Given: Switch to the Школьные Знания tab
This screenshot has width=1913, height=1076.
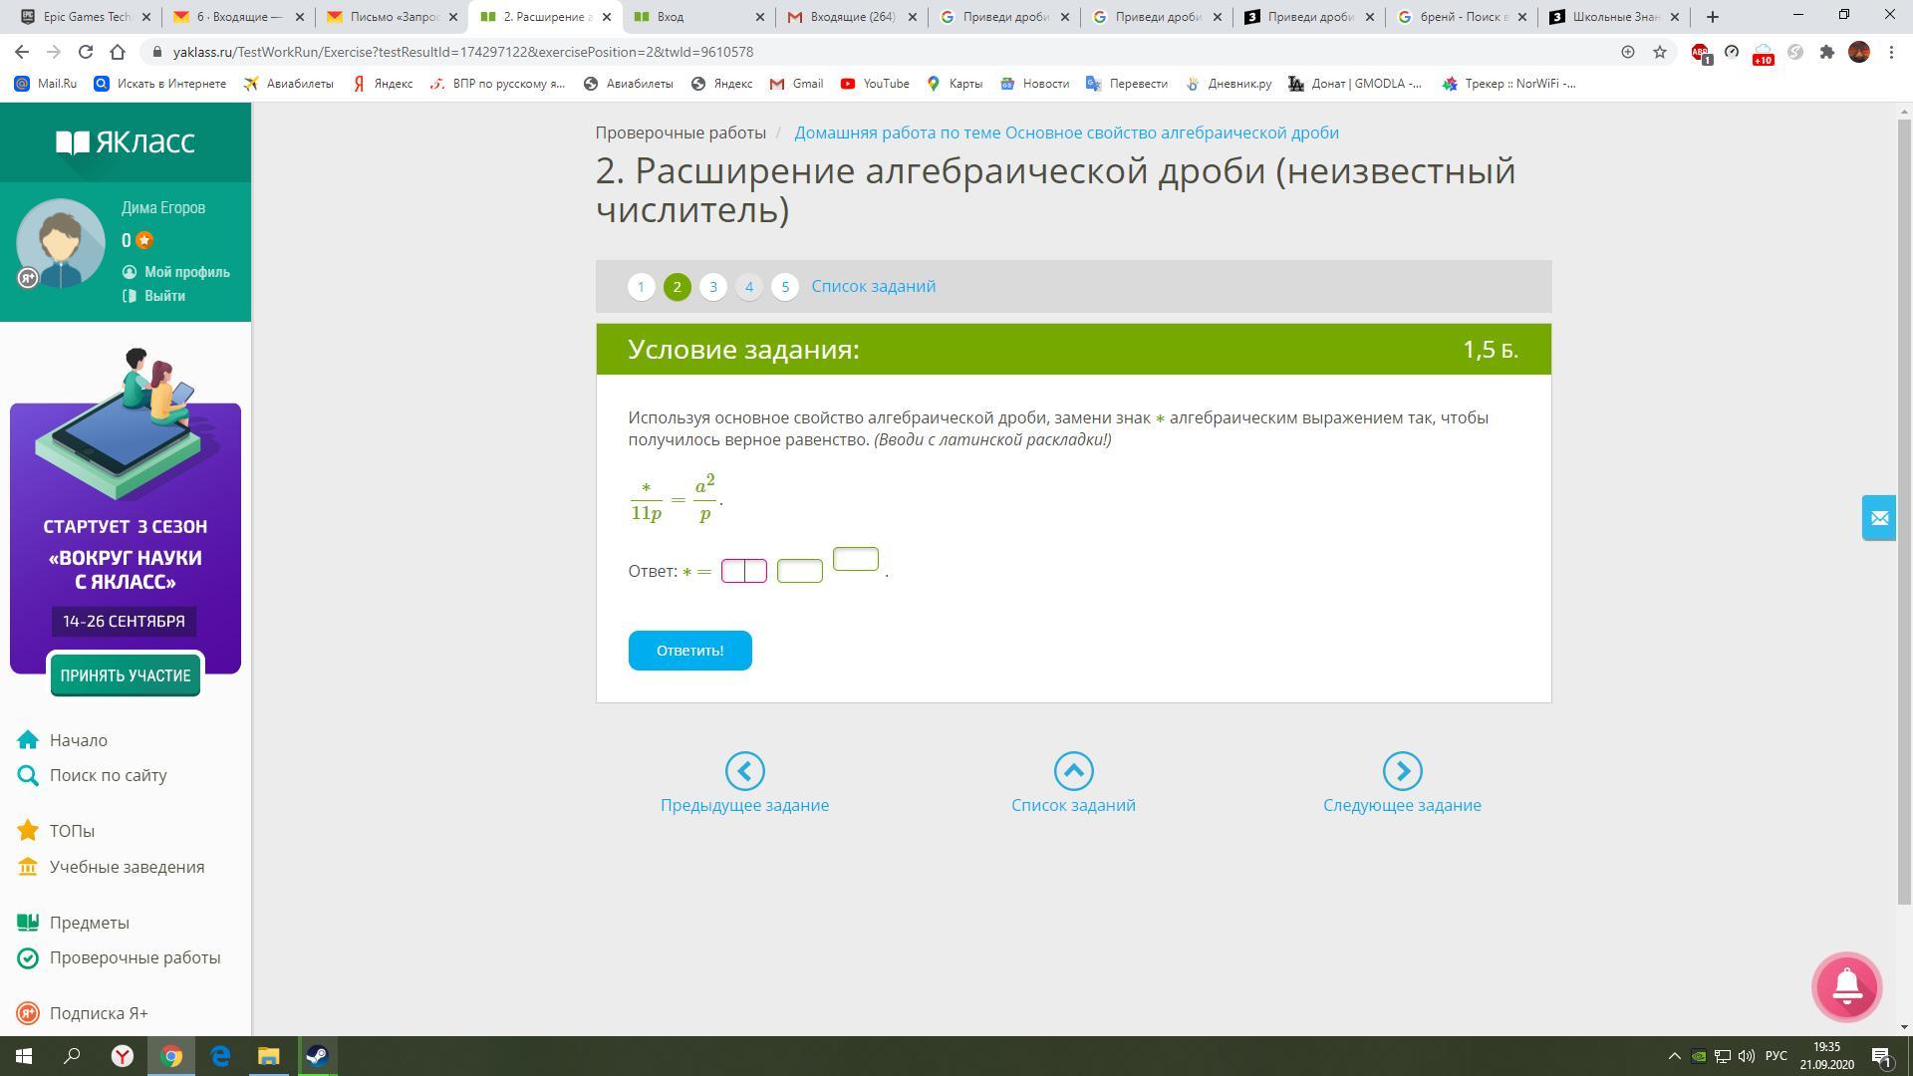Looking at the screenshot, I should [1613, 17].
